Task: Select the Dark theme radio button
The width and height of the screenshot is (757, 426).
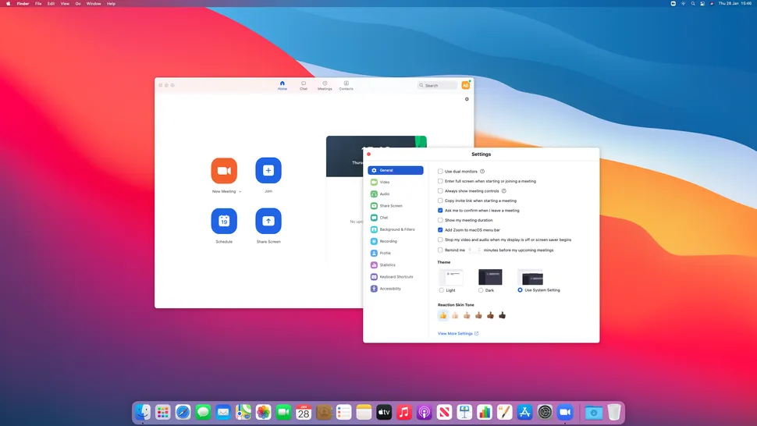Action: (481, 290)
